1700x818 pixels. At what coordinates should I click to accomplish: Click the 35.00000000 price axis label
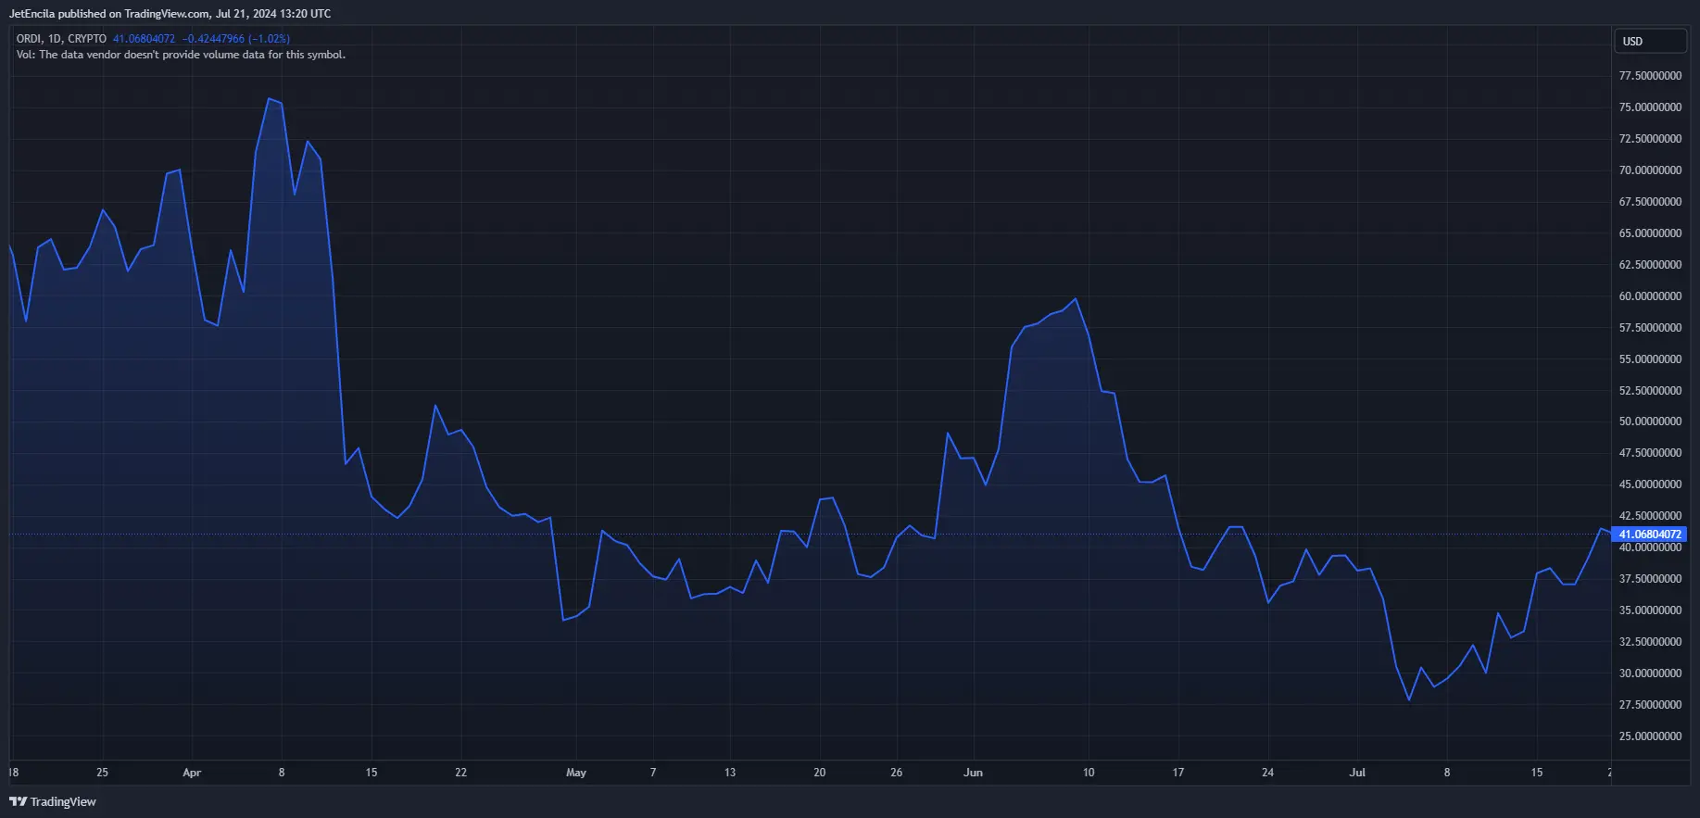coord(1650,610)
